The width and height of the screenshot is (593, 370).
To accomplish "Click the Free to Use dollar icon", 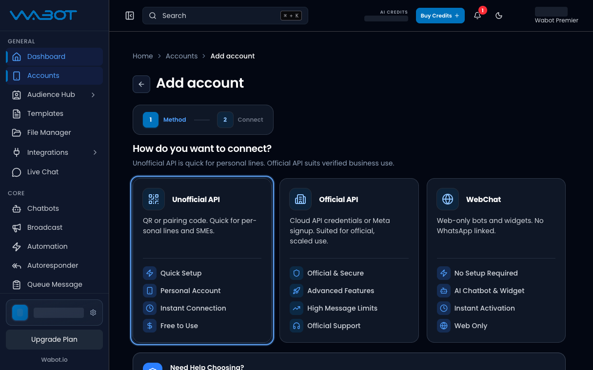I will coord(150,326).
